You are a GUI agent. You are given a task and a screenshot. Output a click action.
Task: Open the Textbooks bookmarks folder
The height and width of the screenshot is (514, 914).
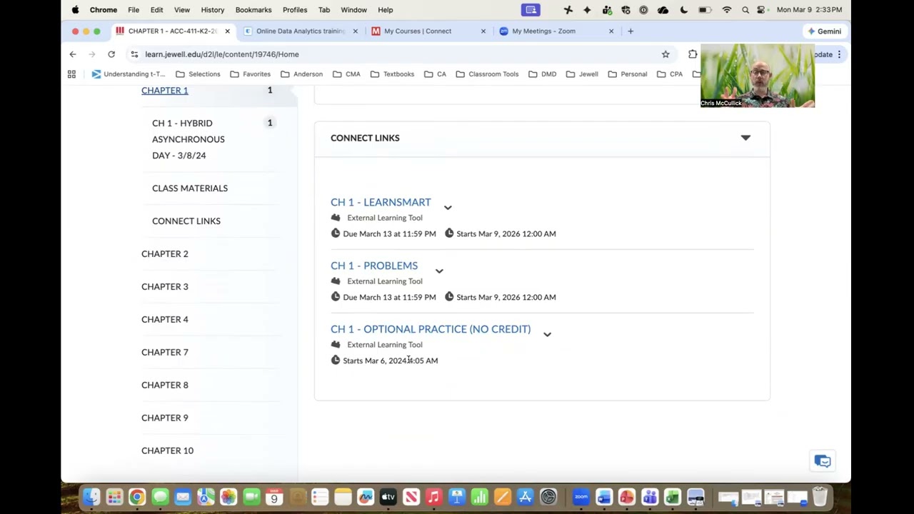click(x=392, y=74)
